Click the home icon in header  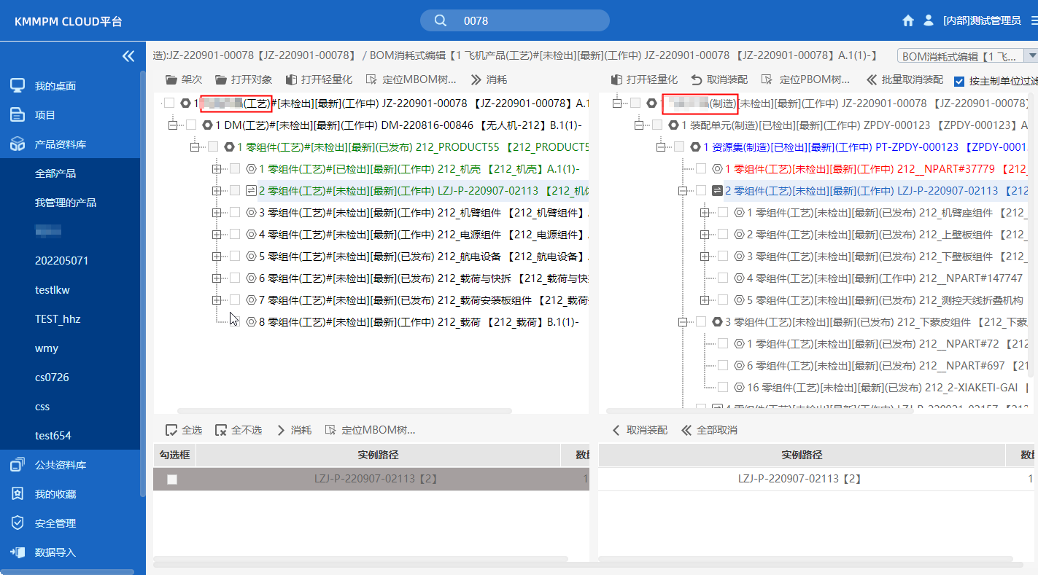click(908, 20)
